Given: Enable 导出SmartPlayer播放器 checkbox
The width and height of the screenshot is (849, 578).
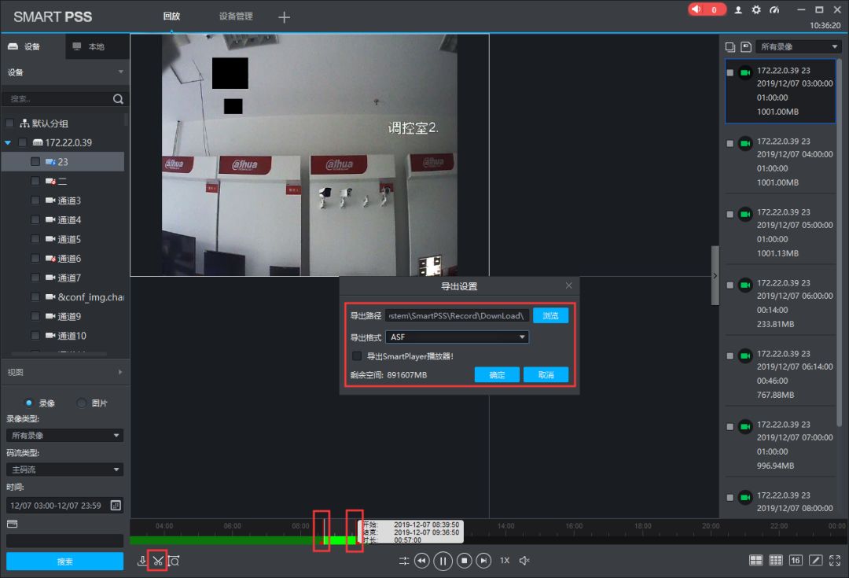Looking at the screenshot, I should pyautogui.click(x=357, y=356).
